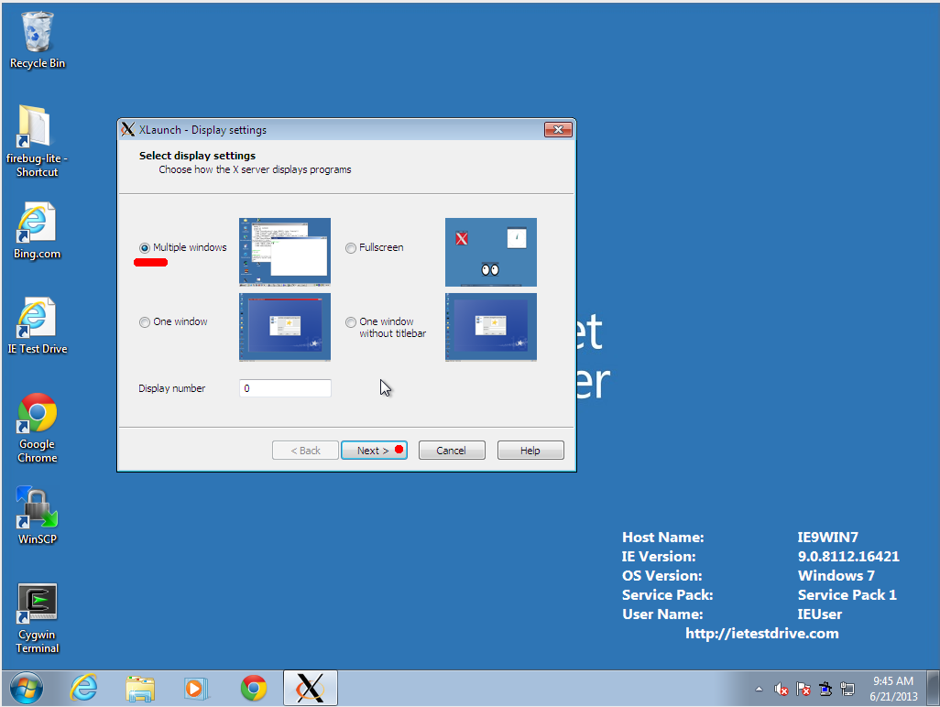Open the Recycle Bin desktop icon
This screenshot has width=940, height=707.
[38, 40]
